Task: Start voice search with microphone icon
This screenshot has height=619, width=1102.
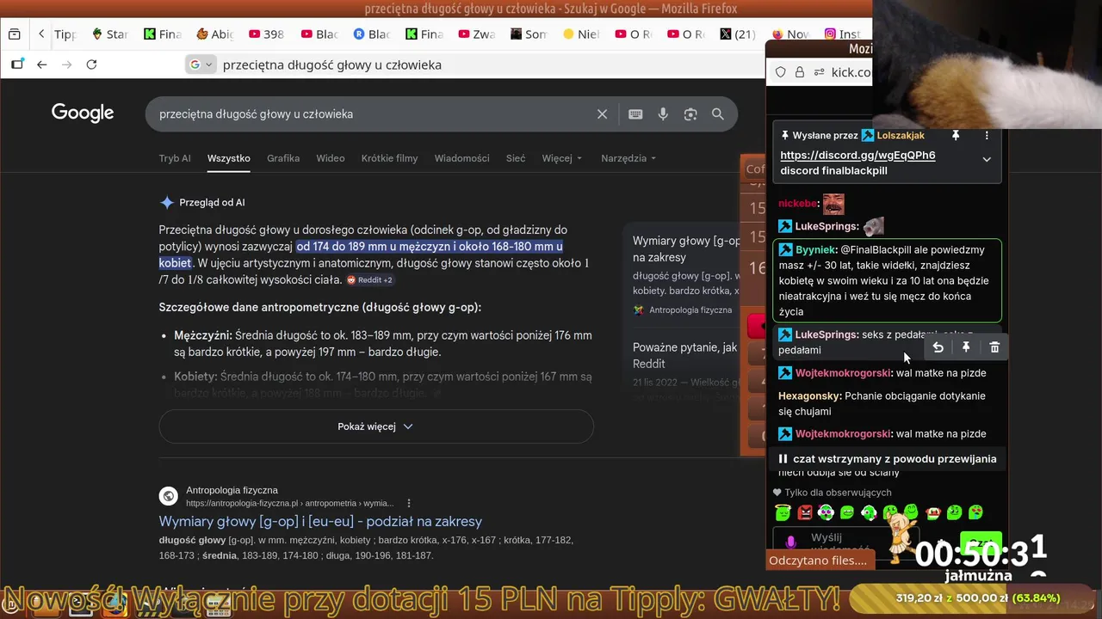Action: click(x=663, y=114)
